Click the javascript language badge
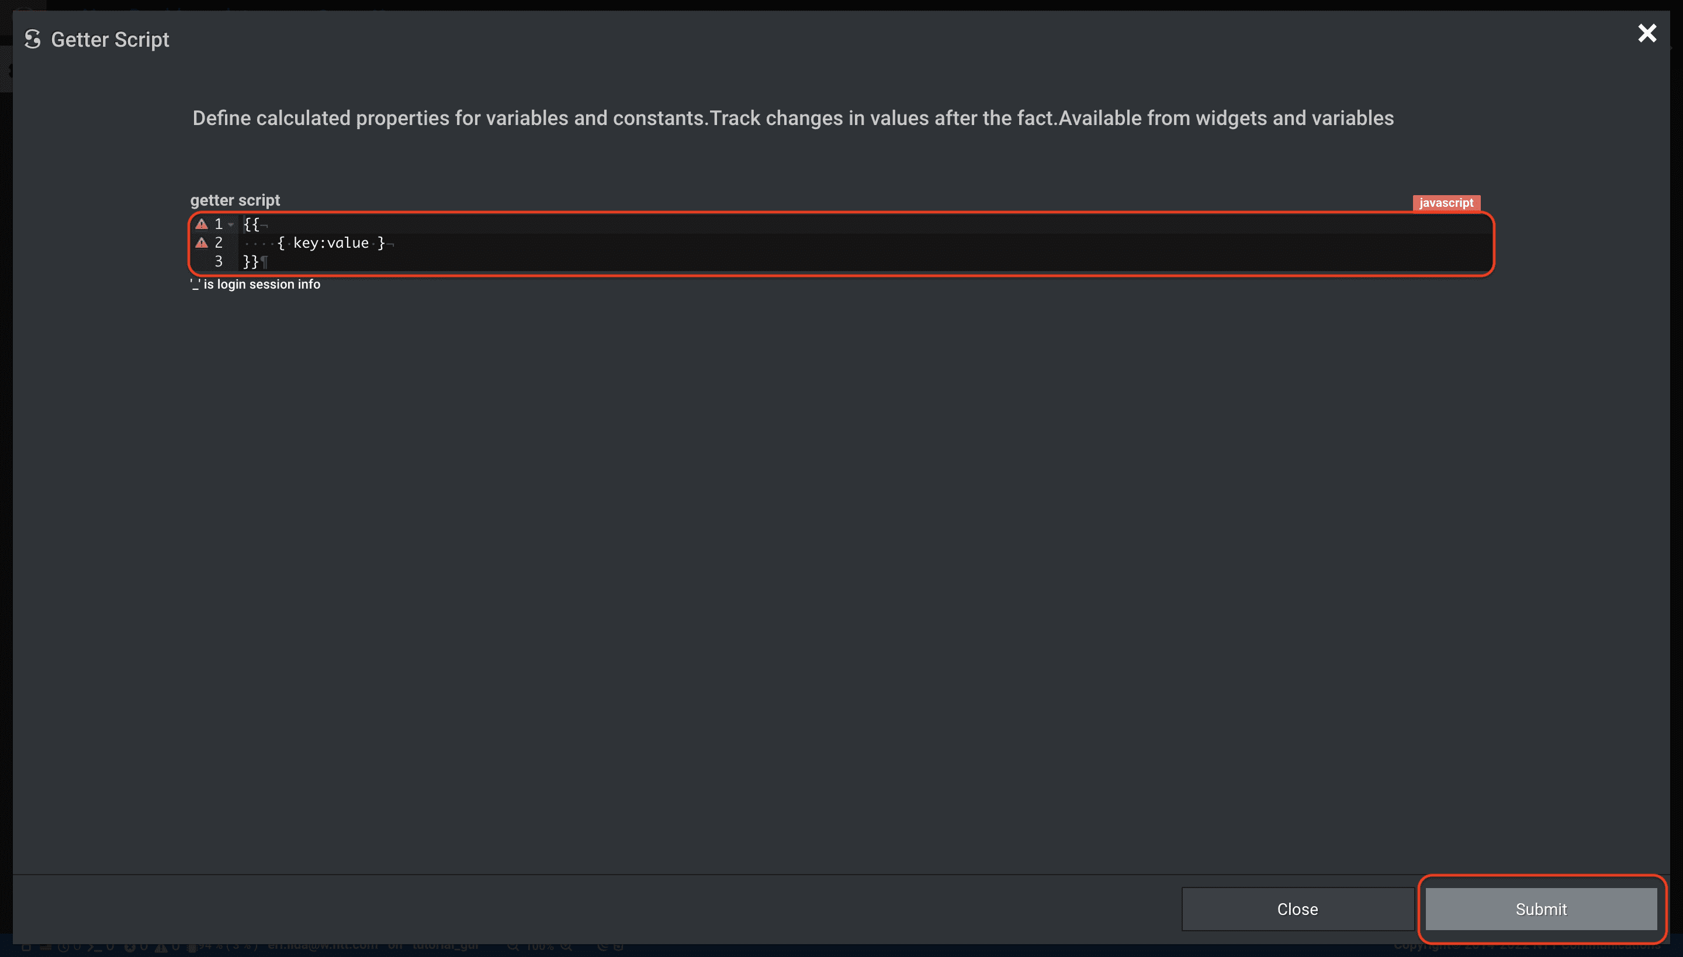 pyautogui.click(x=1446, y=202)
